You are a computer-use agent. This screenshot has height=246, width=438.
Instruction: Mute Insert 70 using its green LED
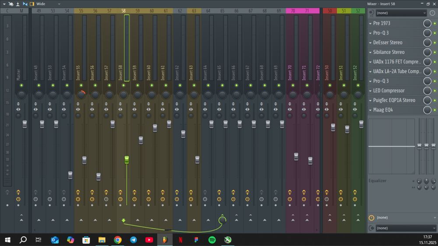tap(293, 85)
